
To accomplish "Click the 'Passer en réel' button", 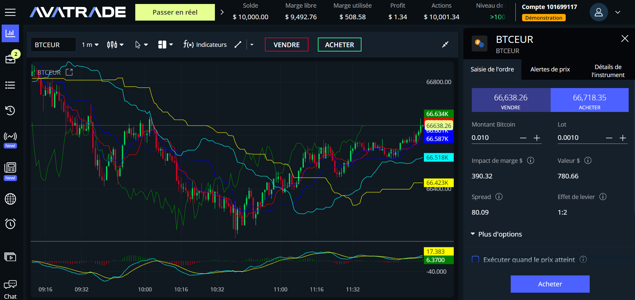I will point(175,12).
